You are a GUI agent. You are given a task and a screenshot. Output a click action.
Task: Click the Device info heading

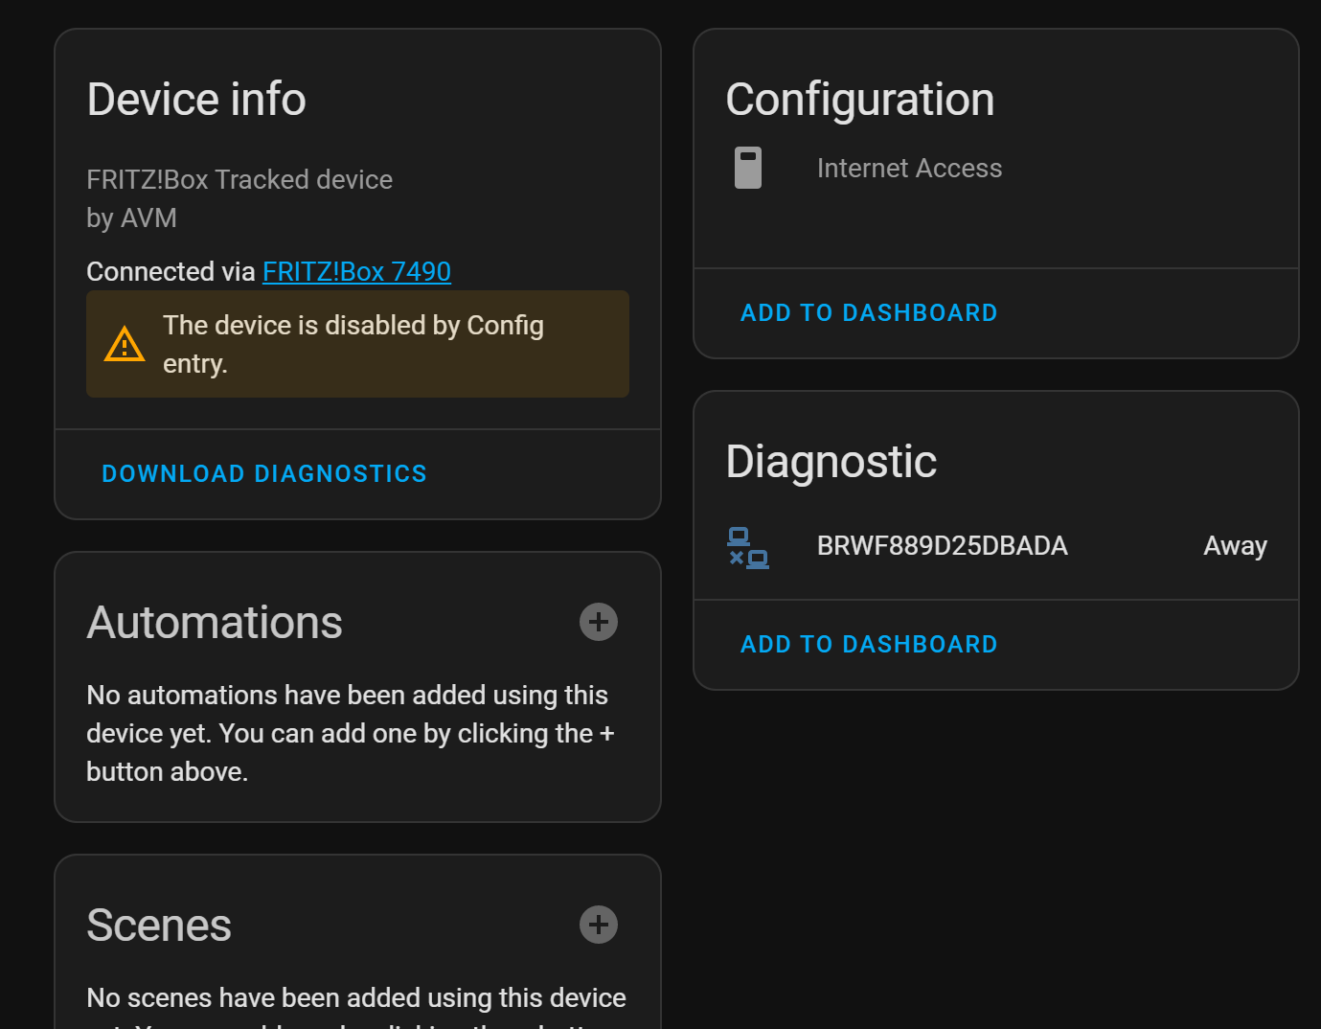click(195, 98)
